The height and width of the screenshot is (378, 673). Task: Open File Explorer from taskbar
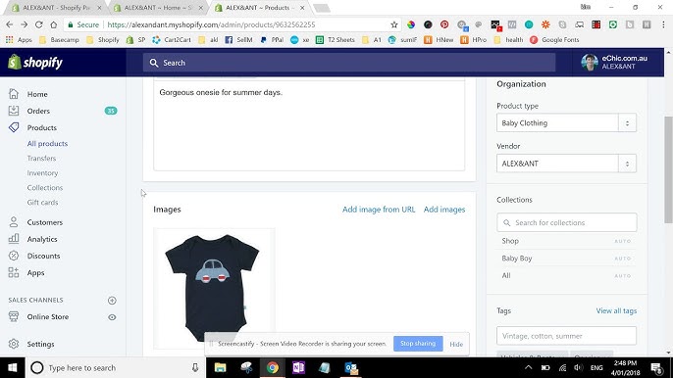click(220, 367)
